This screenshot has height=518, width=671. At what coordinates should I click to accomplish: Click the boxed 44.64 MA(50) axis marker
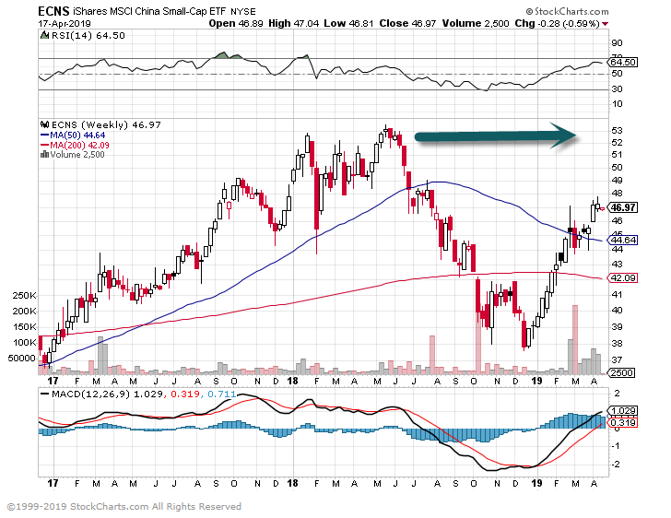pyautogui.click(x=623, y=241)
